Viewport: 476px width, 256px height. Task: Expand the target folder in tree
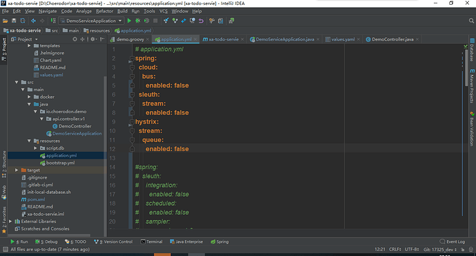pyautogui.click(x=17, y=170)
